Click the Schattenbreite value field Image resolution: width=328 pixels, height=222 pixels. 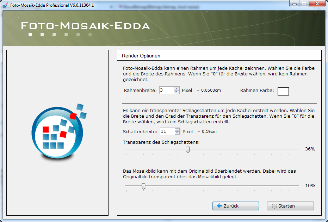point(167,131)
